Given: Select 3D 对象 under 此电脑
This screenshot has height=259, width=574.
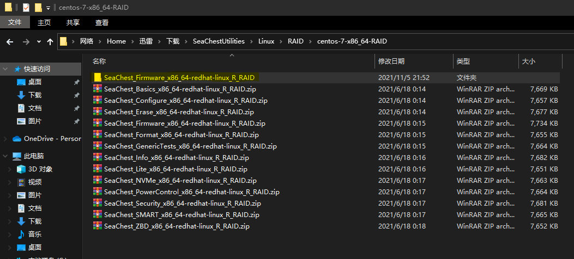Looking at the screenshot, I should pos(40,169).
